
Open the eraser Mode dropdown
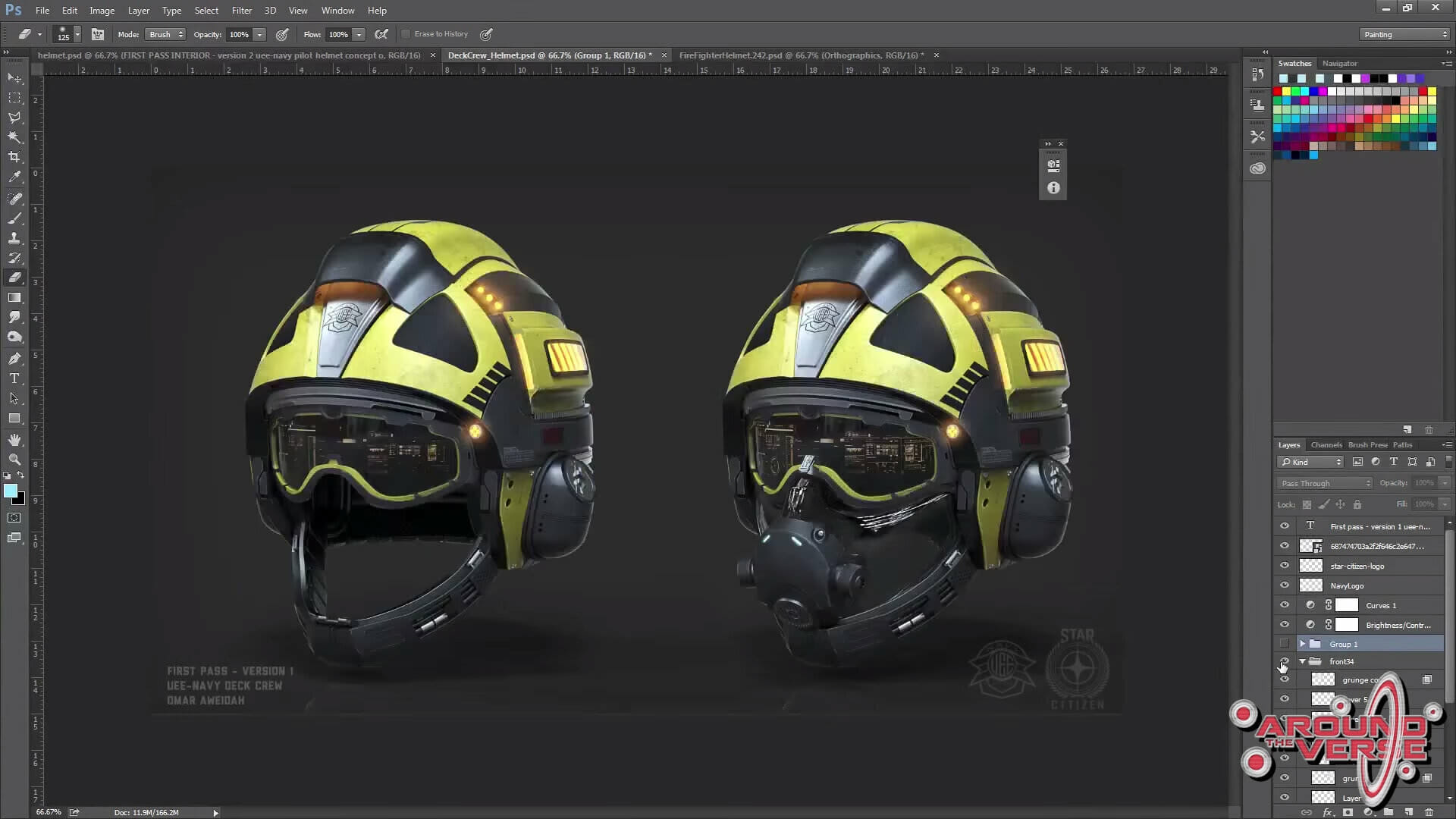pyautogui.click(x=166, y=34)
